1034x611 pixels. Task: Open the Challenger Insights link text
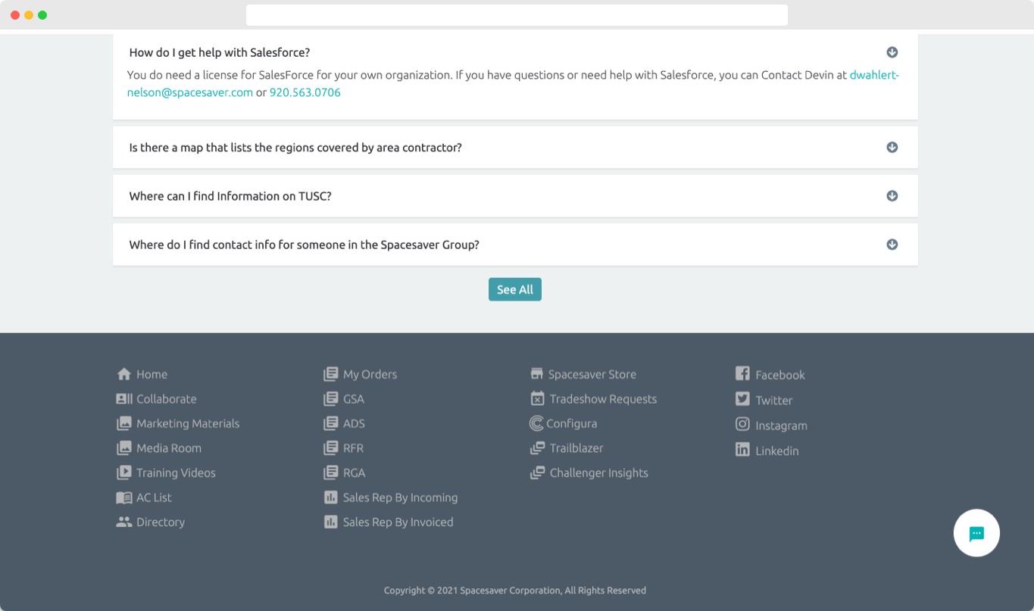pyautogui.click(x=599, y=473)
